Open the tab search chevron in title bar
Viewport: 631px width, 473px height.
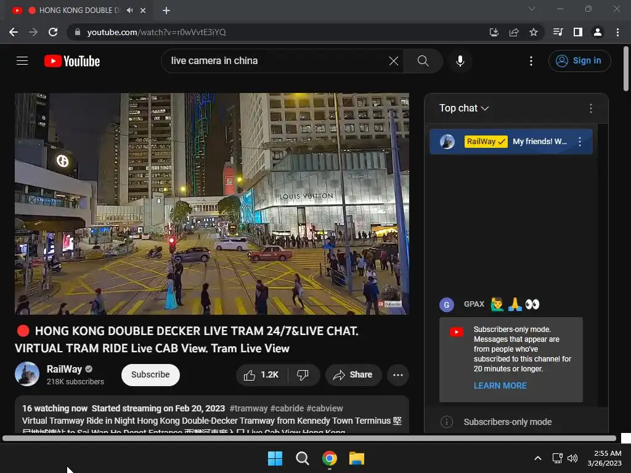[532, 9]
